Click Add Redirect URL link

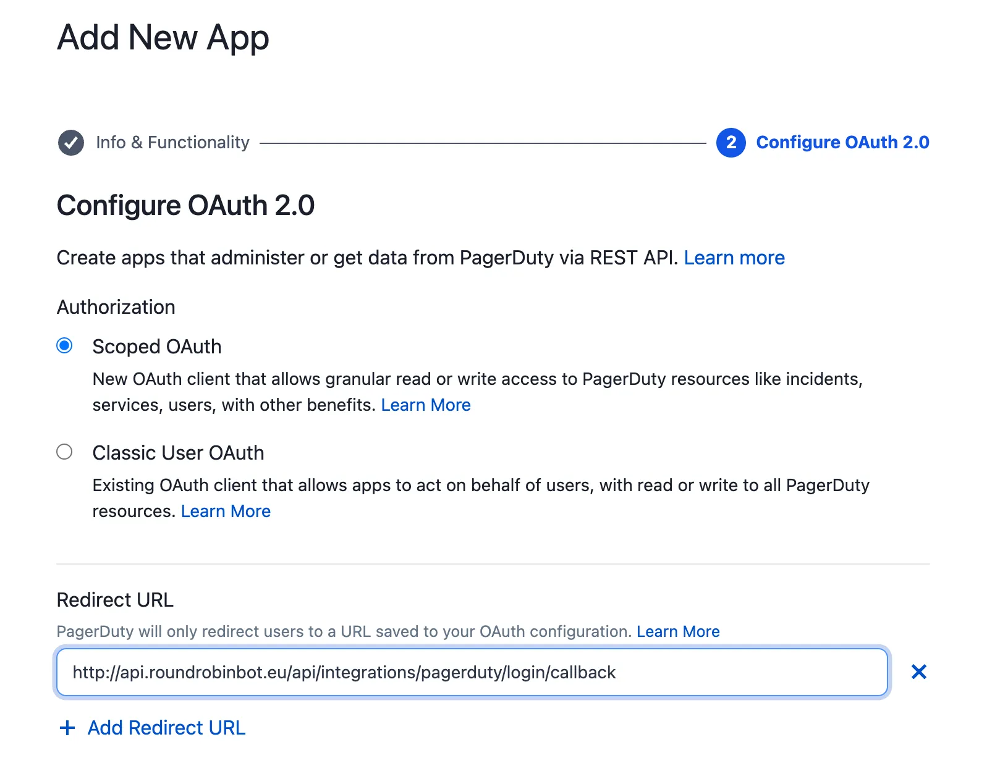click(167, 728)
